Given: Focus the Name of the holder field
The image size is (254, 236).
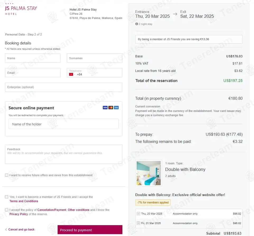Looking at the screenshot, I should (x=63, y=124).
